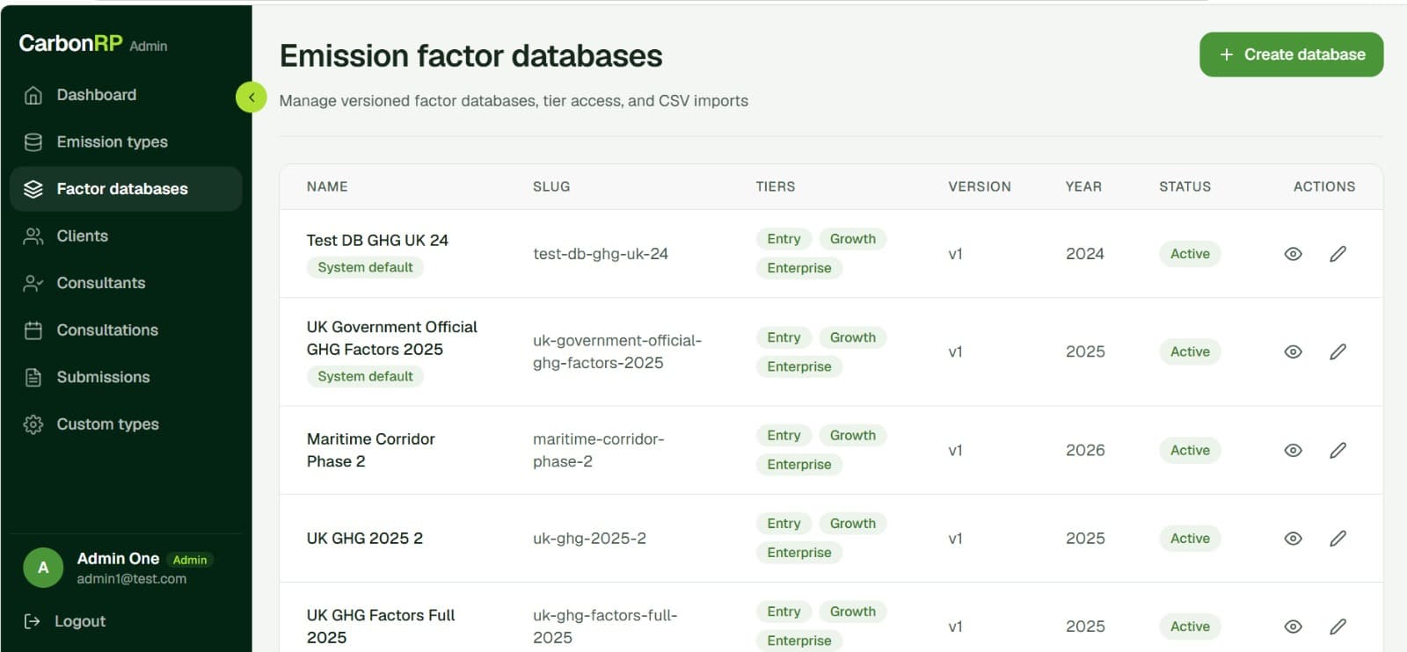The height and width of the screenshot is (652, 1407).
Task: Click the Entry tier in Maritime Corridor row
Action: (784, 435)
